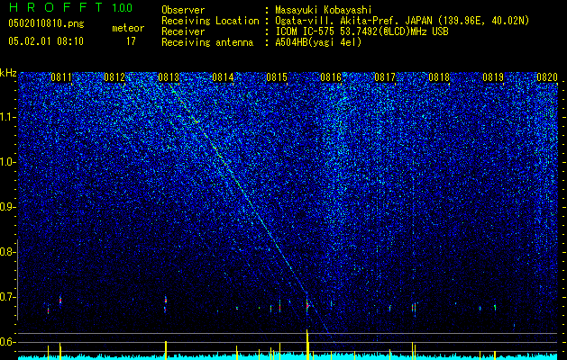The image size is (567, 360).
Task: Click the meteor label
Action: [128, 28]
